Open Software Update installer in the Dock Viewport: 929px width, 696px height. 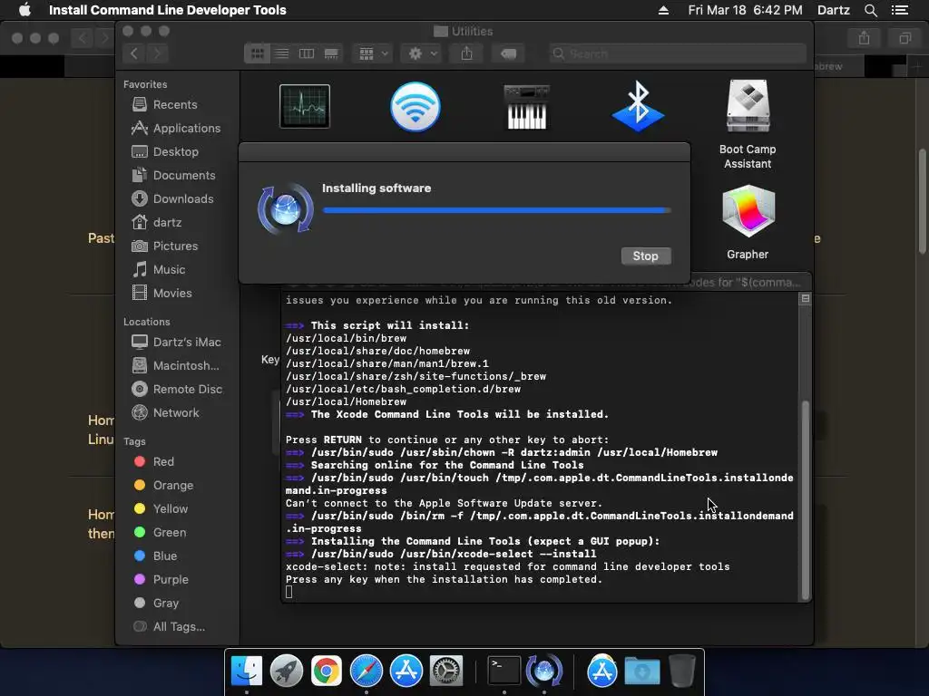tap(544, 671)
